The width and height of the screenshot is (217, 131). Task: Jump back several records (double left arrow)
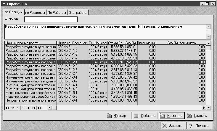[x=13, y=108]
